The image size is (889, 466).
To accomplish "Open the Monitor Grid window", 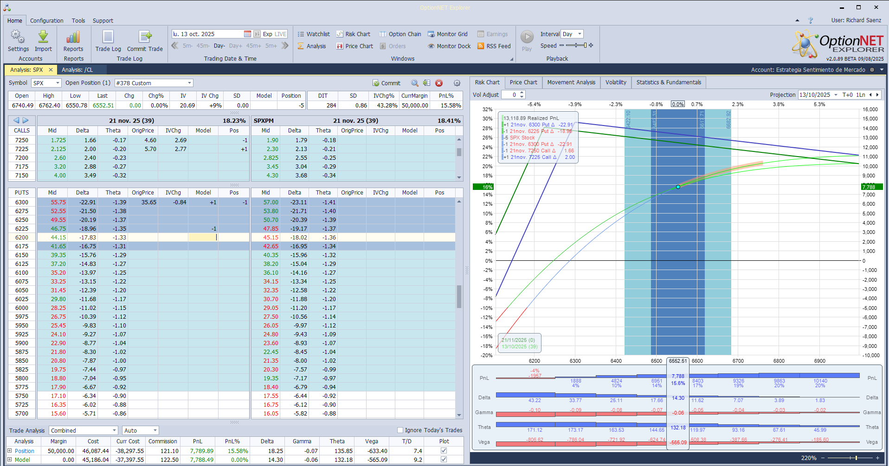I will coord(448,34).
